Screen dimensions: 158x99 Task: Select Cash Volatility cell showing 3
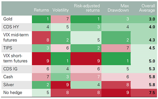click(61, 77)
